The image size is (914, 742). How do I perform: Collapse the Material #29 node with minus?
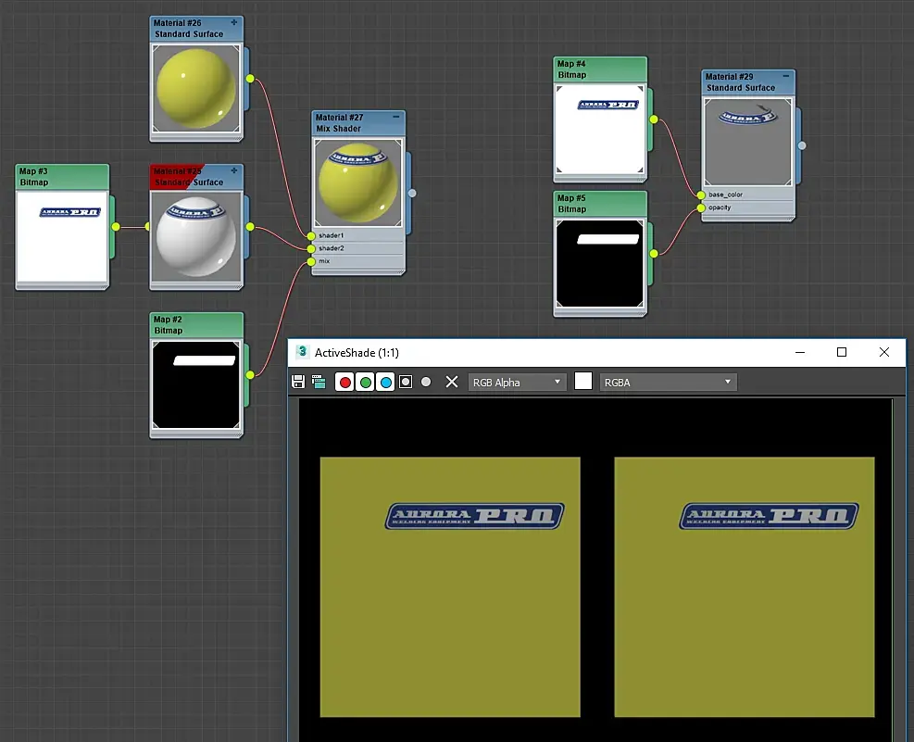click(x=786, y=76)
